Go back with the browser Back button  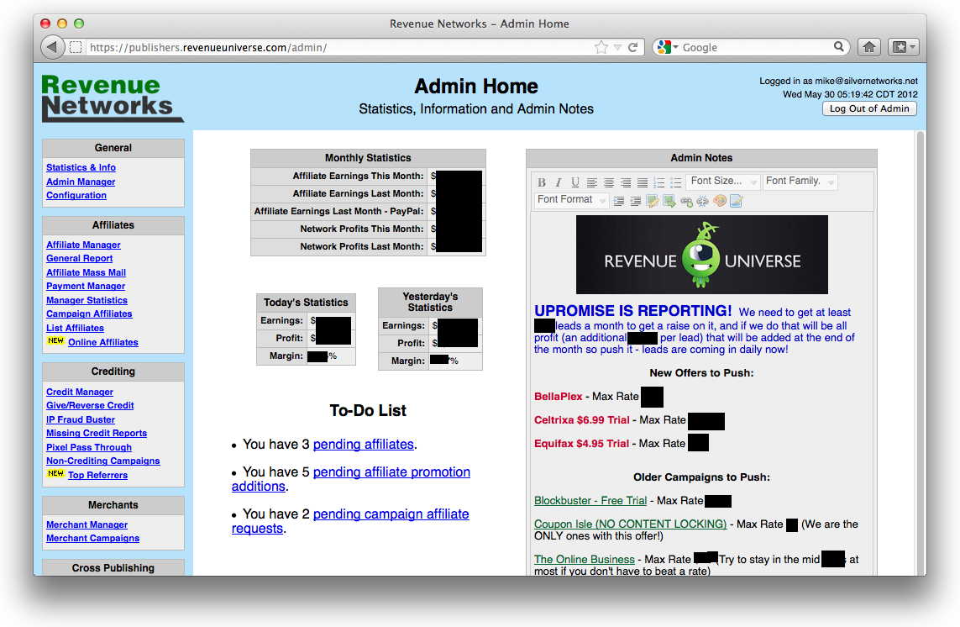(53, 47)
